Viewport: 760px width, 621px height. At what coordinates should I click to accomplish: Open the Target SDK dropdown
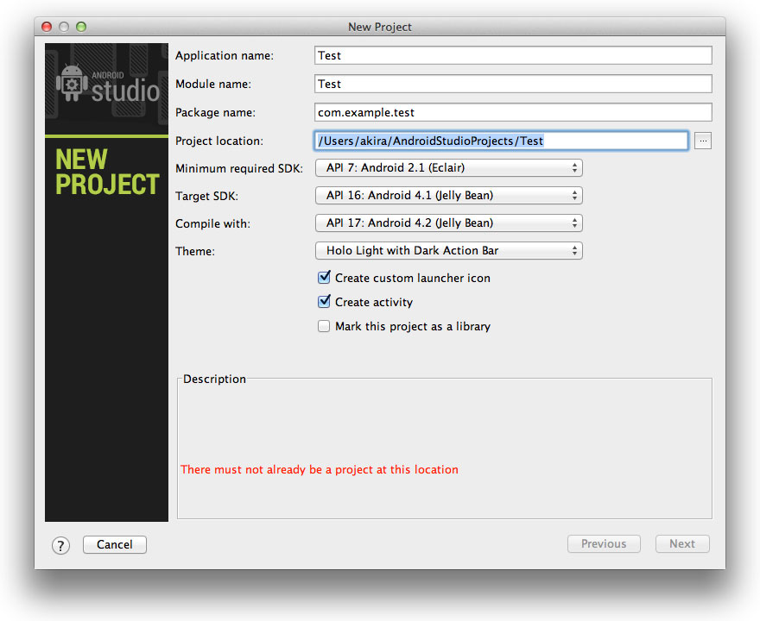(x=449, y=196)
